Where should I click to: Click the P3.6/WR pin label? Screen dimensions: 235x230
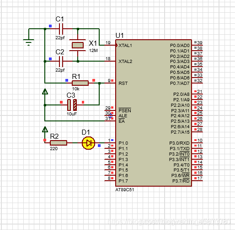(181, 176)
